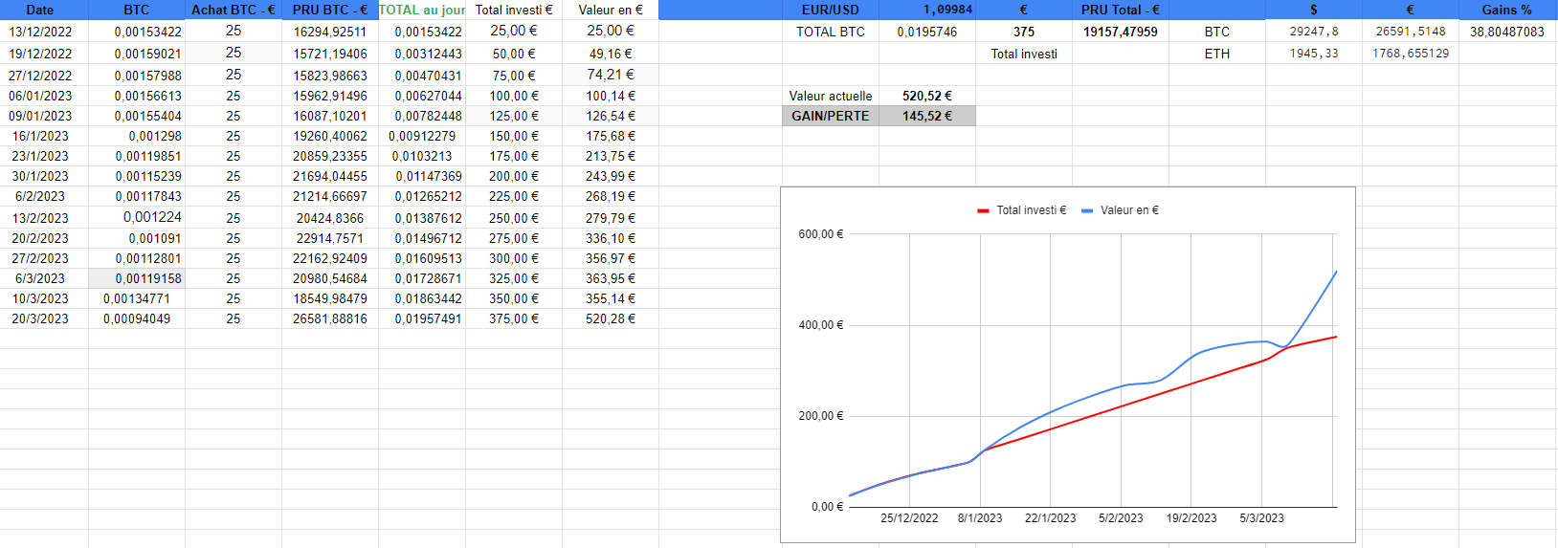Image resolution: width=1558 pixels, height=548 pixels.
Task: Select the '$' column header cell
Action: point(1314,10)
